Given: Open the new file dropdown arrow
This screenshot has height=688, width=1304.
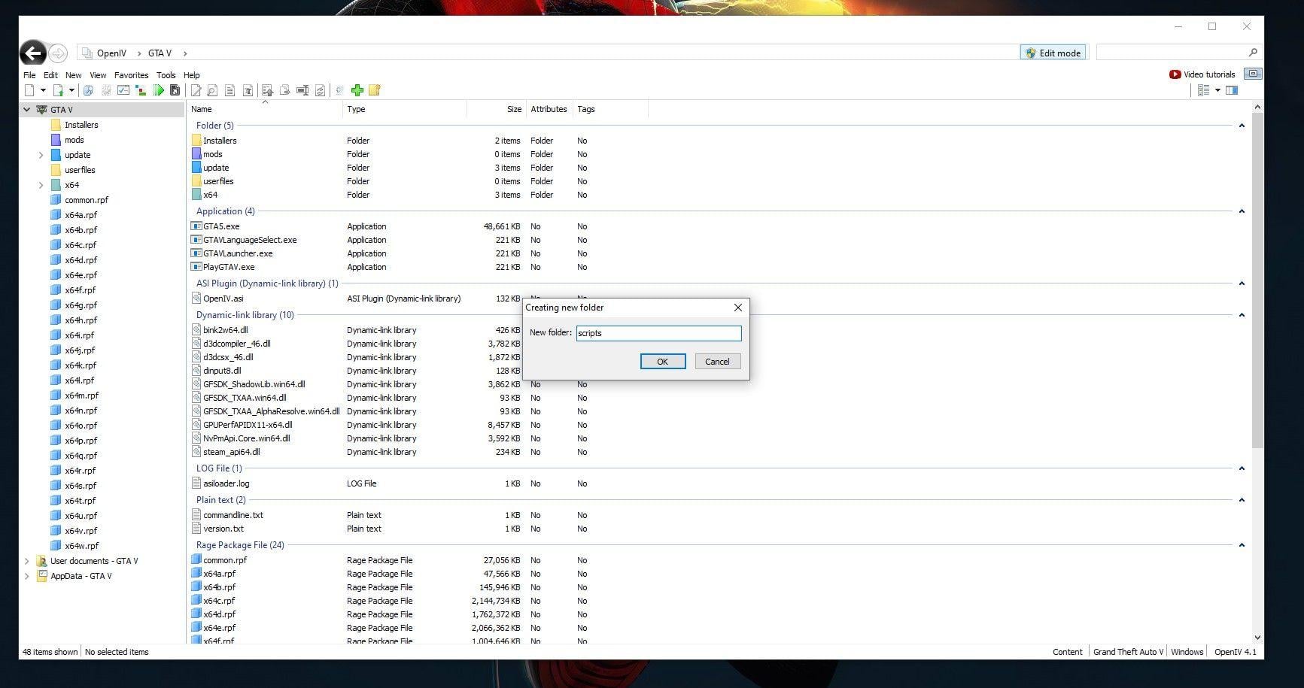Looking at the screenshot, I should 43,90.
